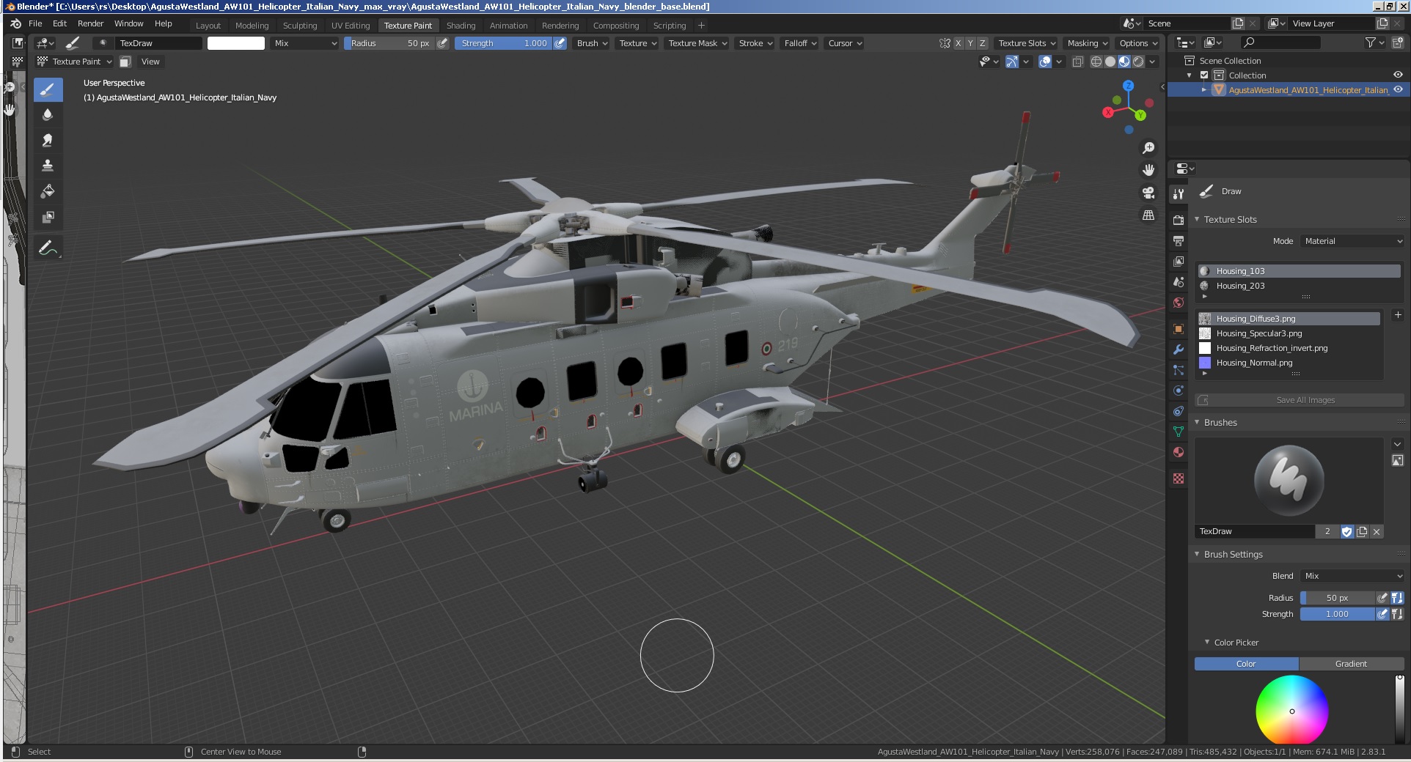Toggle X-ray display button
Screen dimensions: 1411x762
tap(1077, 62)
